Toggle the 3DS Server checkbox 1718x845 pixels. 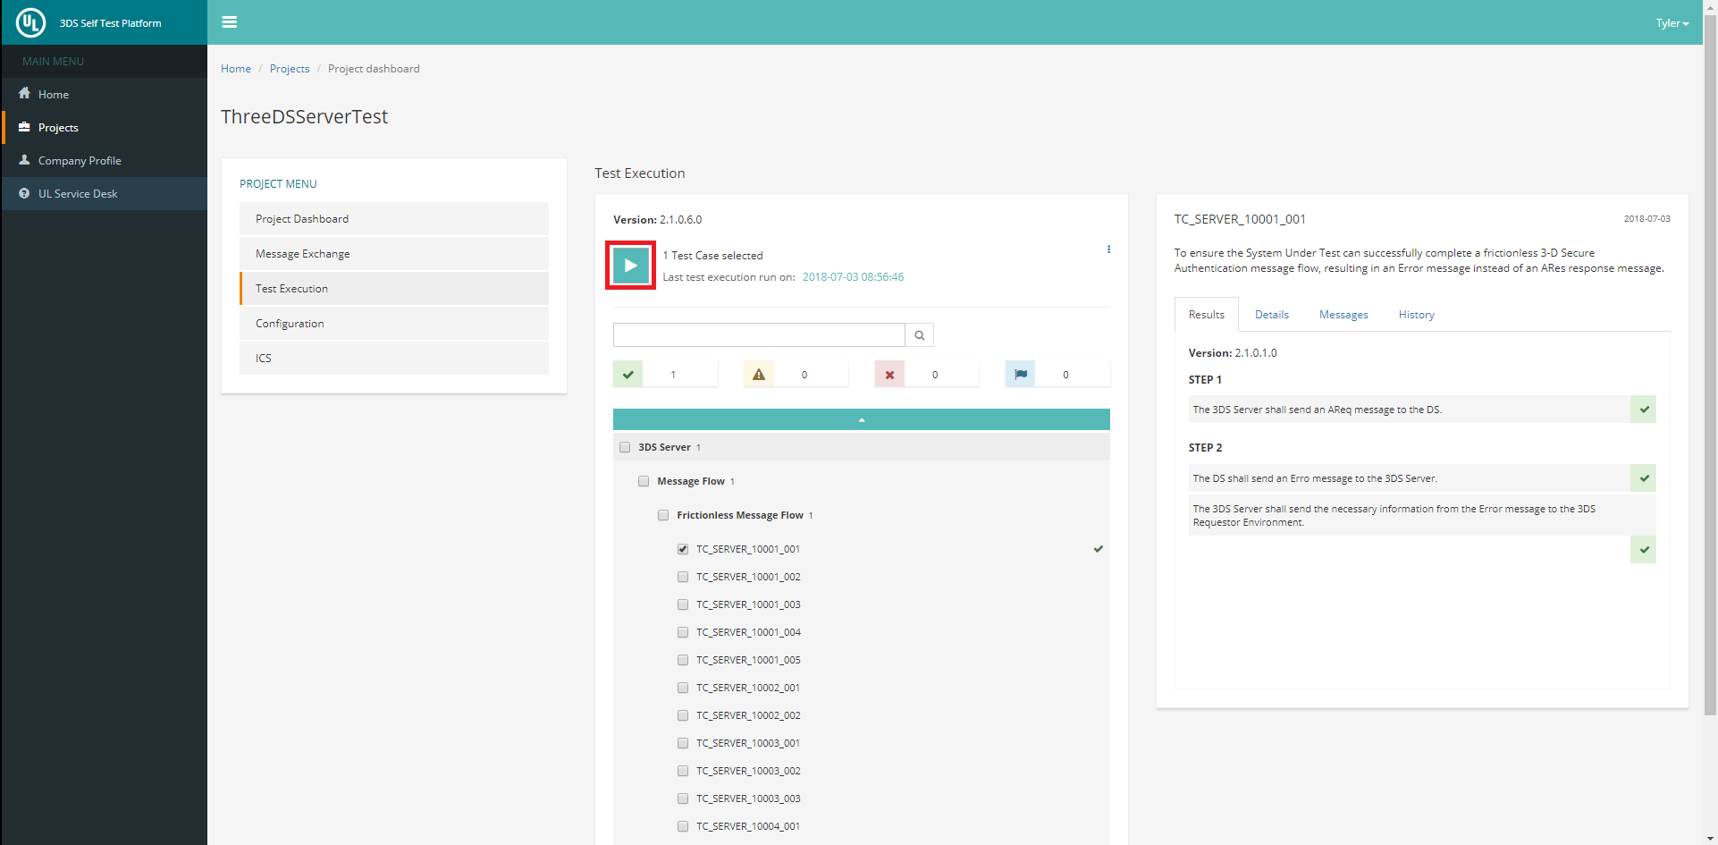[625, 447]
